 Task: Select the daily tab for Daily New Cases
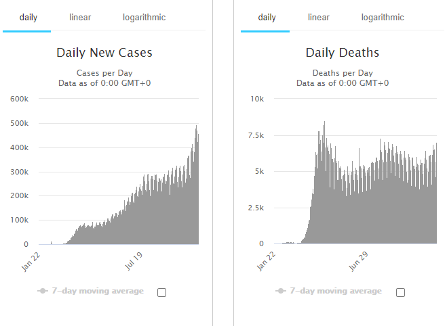(x=28, y=18)
